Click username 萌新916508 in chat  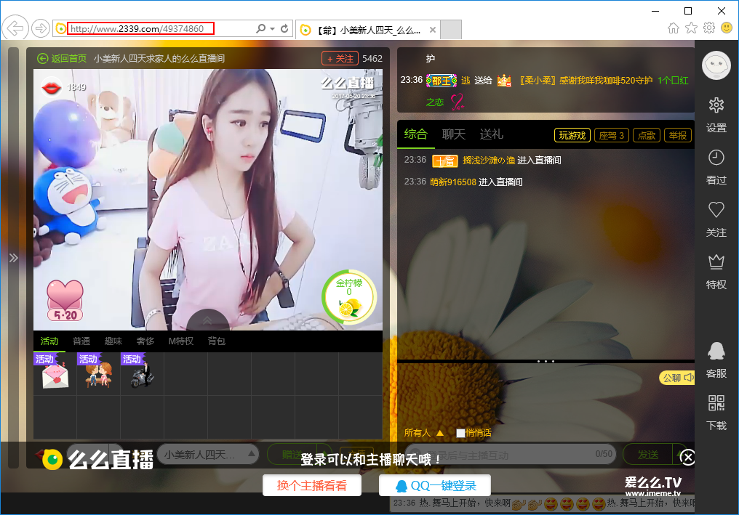453,182
